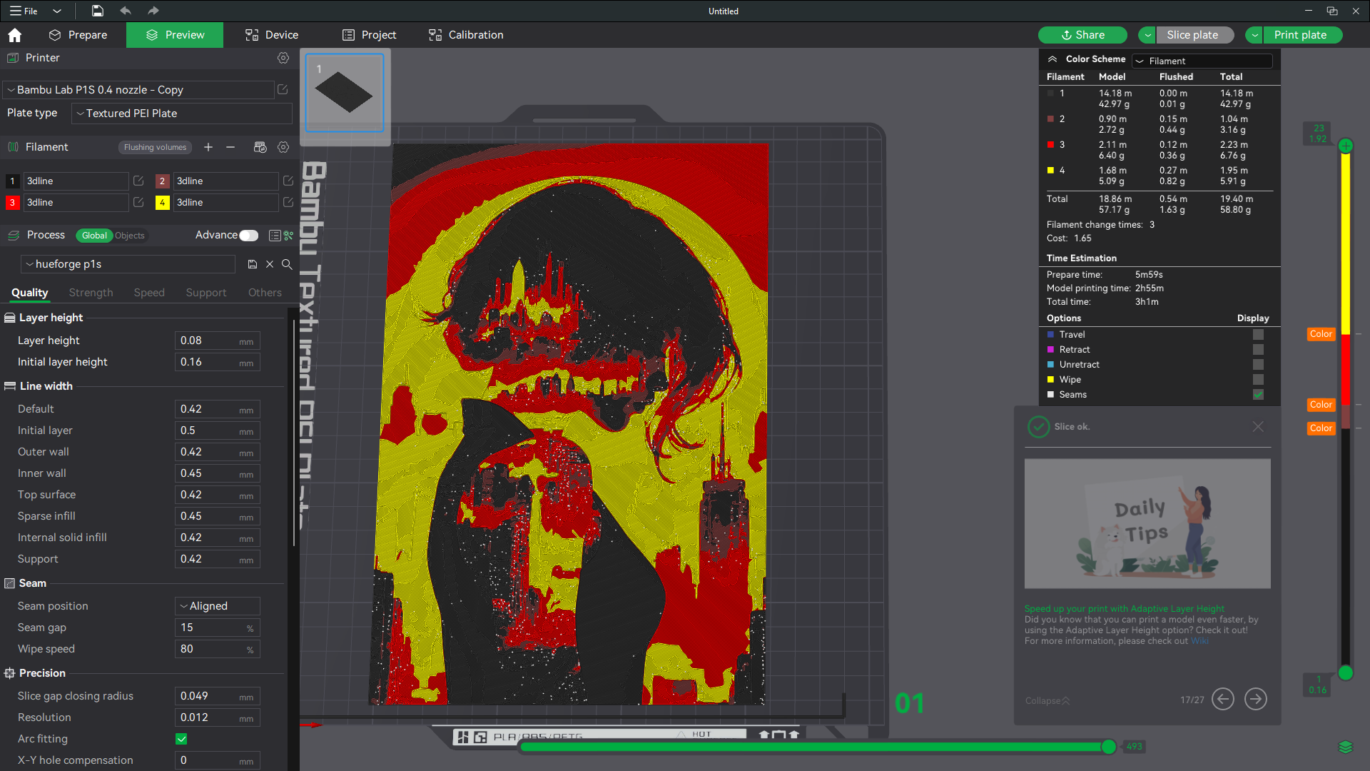
Task: Click the horizontal move slider handle
Action: click(x=1108, y=747)
